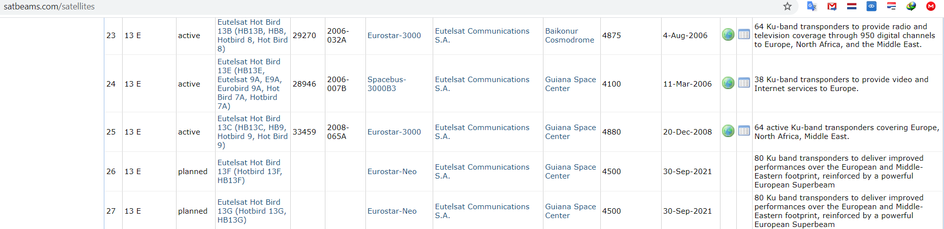
Task: Open the Internet Download Manager extension
Action: point(911,6)
